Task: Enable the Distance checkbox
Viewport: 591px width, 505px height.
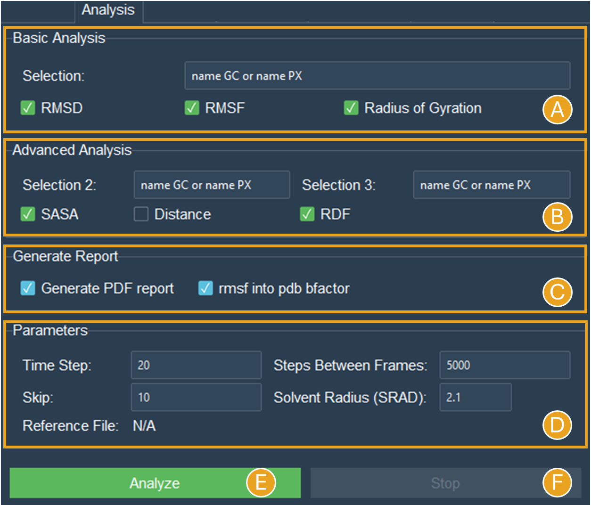Action: tap(141, 214)
